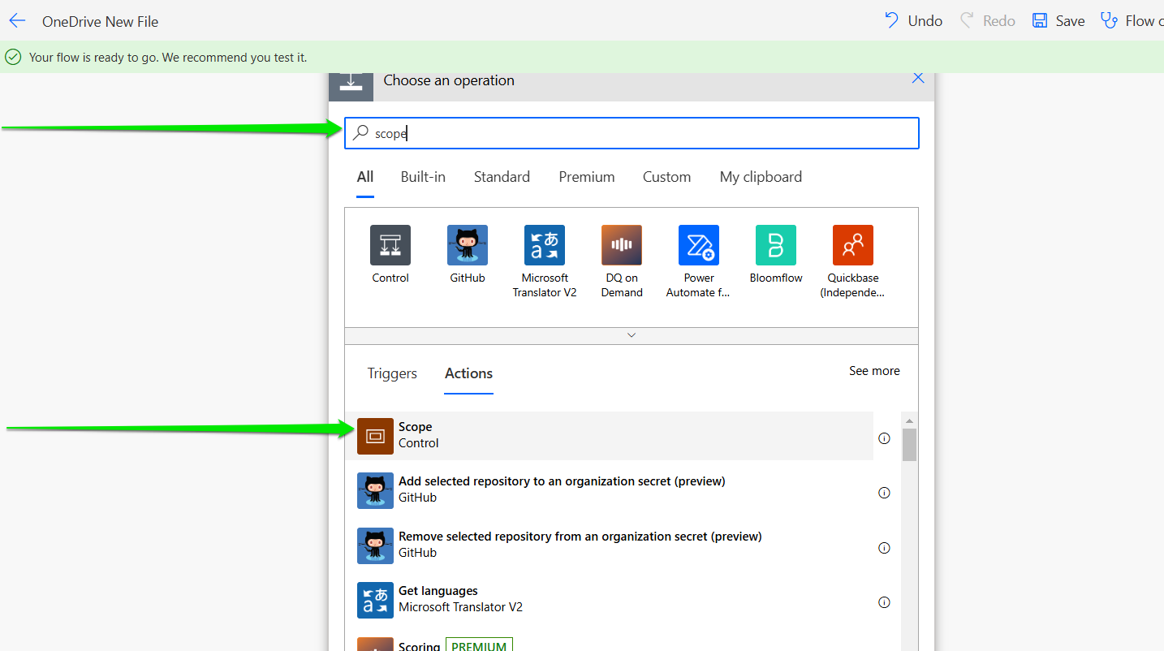Open the My clipboard tab
This screenshot has height=651, width=1164.
click(x=761, y=177)
